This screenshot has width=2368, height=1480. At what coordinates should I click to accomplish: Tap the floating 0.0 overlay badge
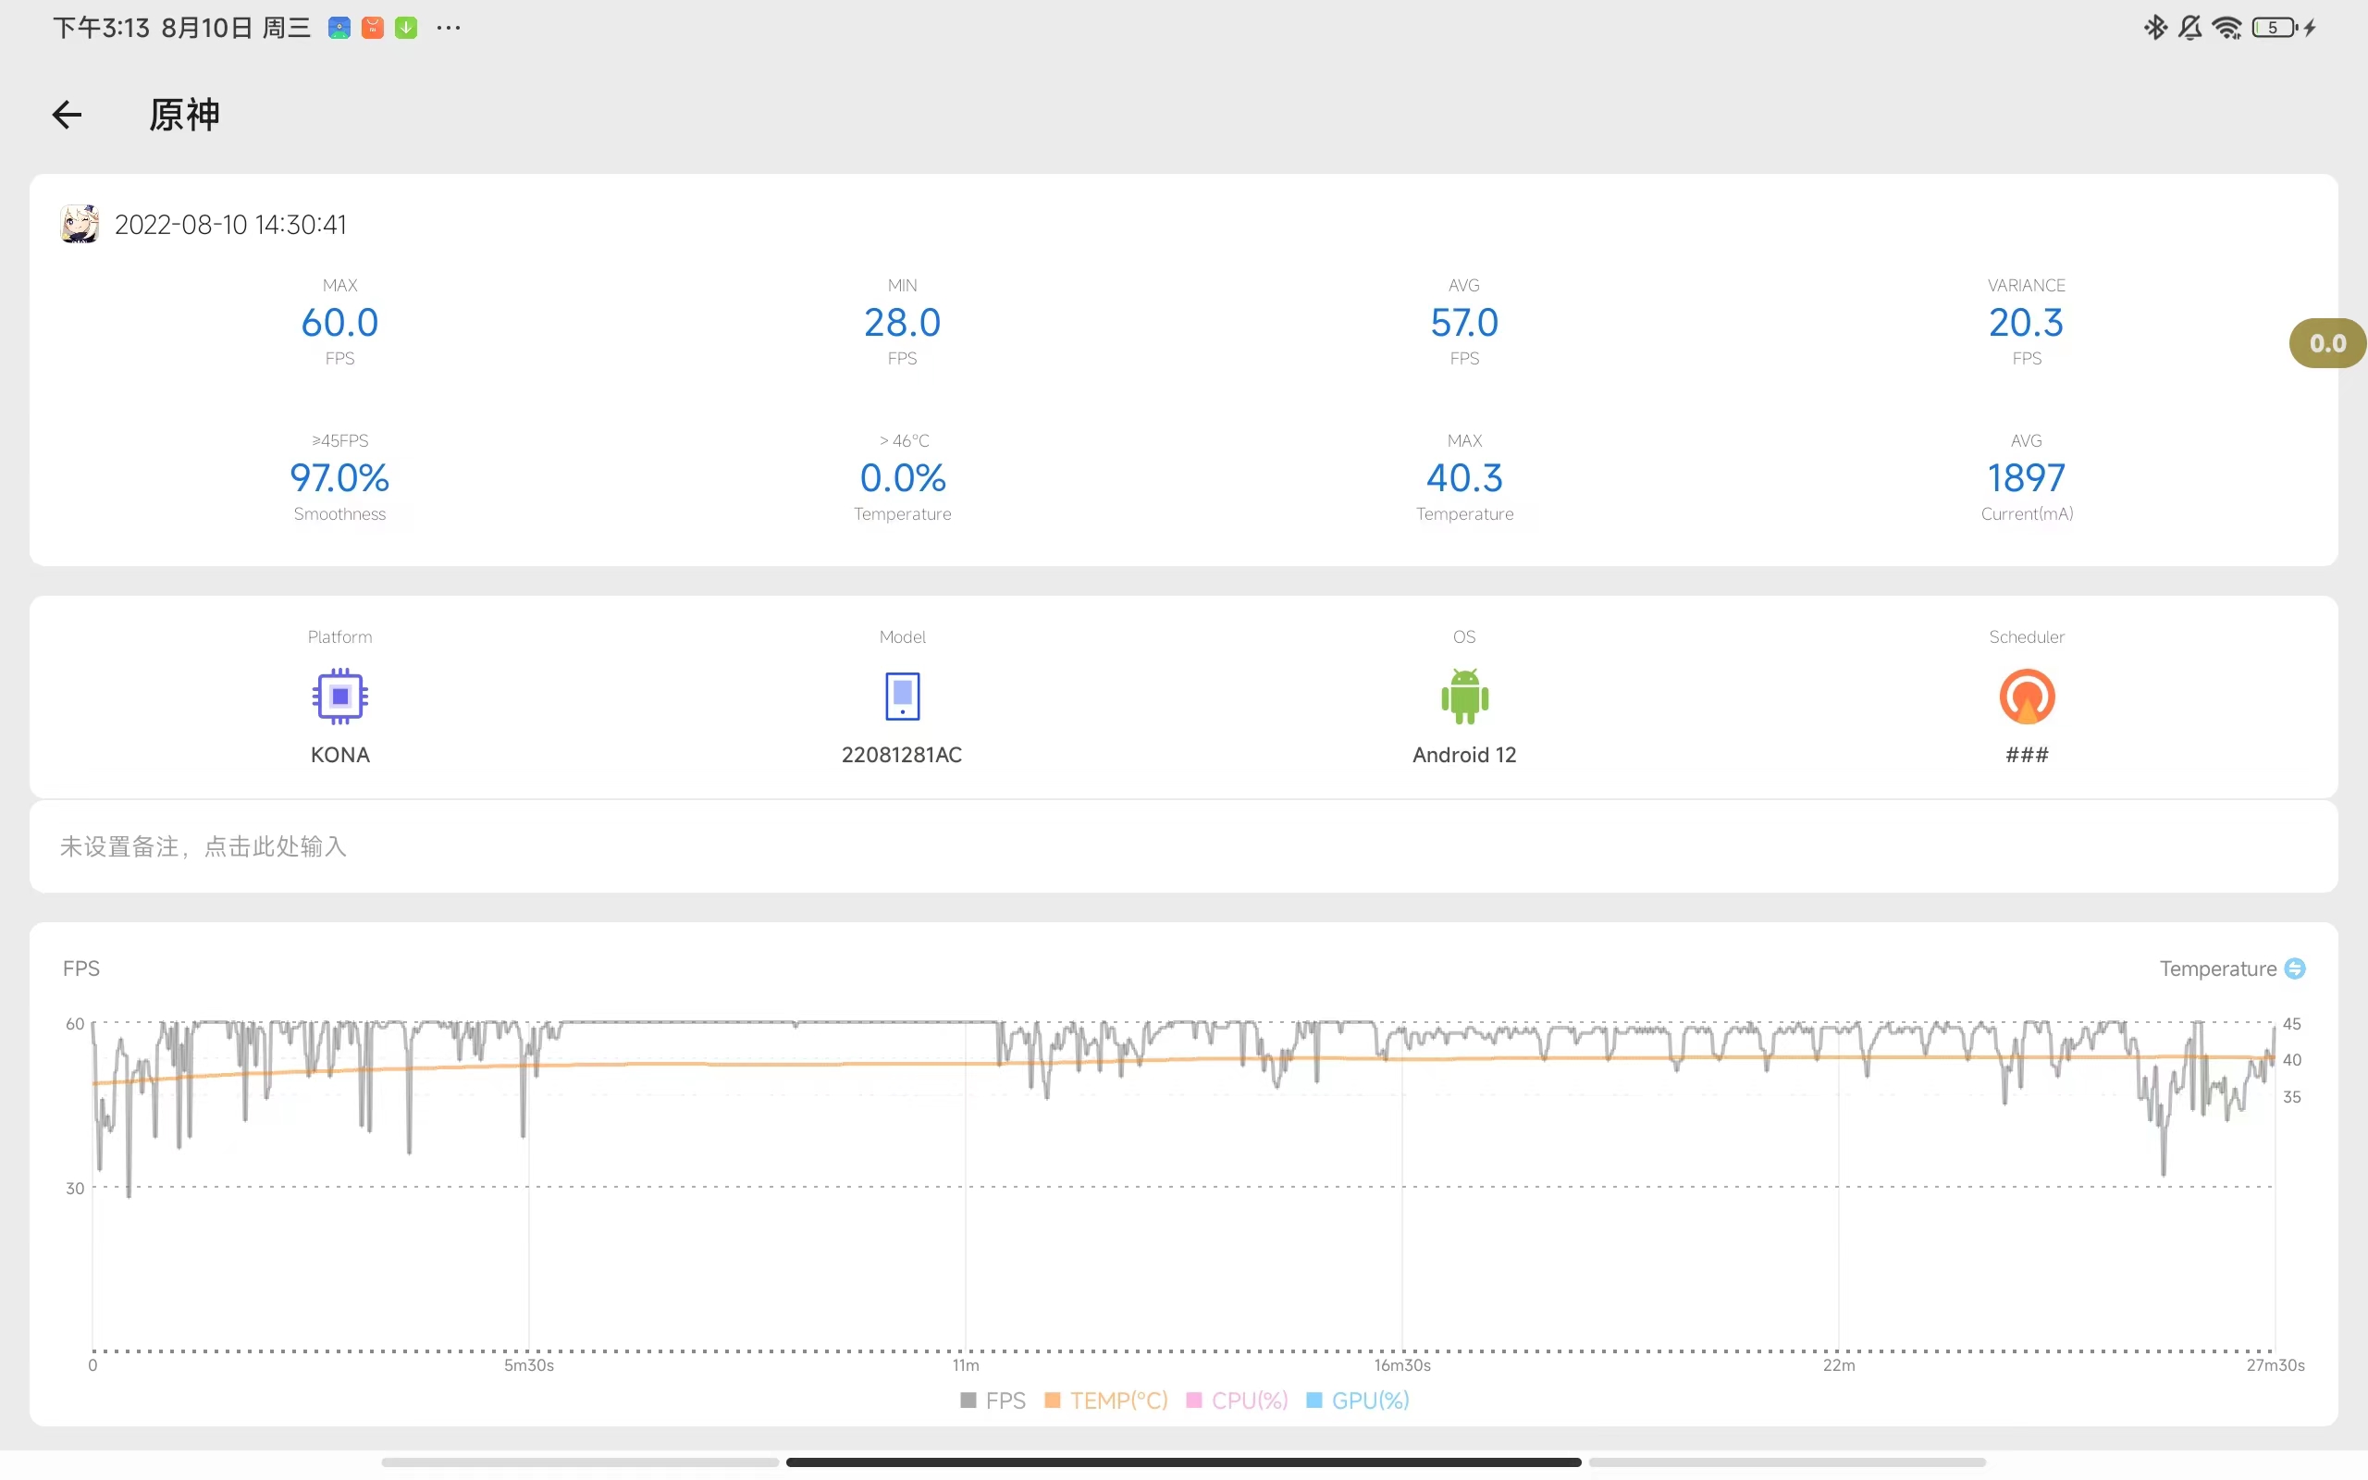pyautogui.click(x=2326, y=343)
